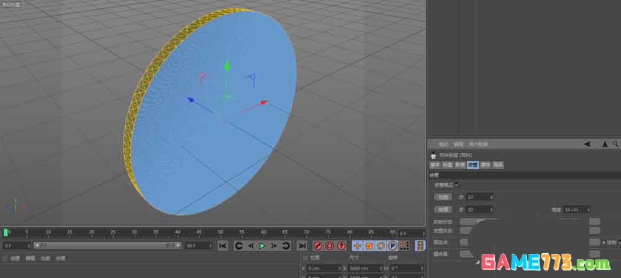Click the right-side button in Dress State row

point(594,230)
